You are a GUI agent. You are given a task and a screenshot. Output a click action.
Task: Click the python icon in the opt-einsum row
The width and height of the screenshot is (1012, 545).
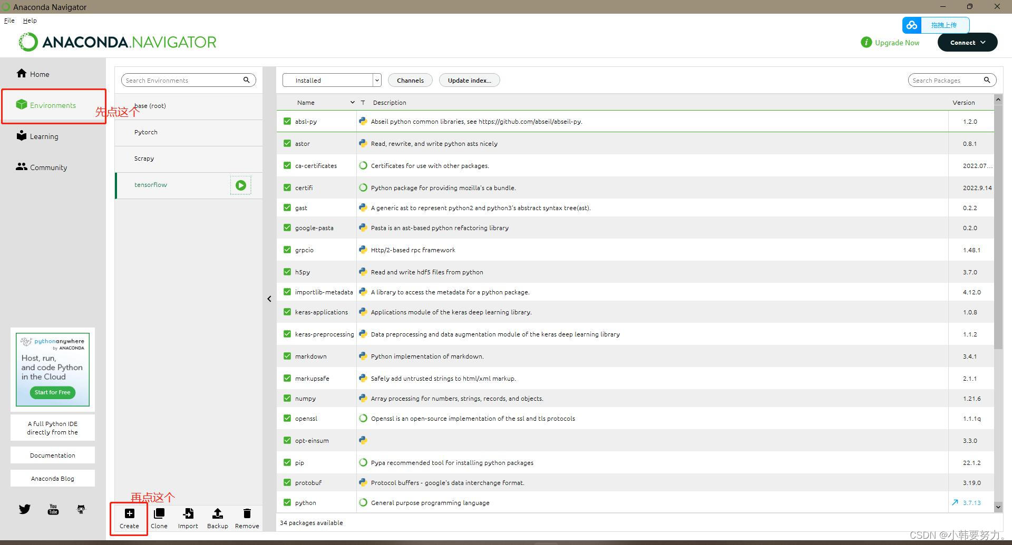363,440
